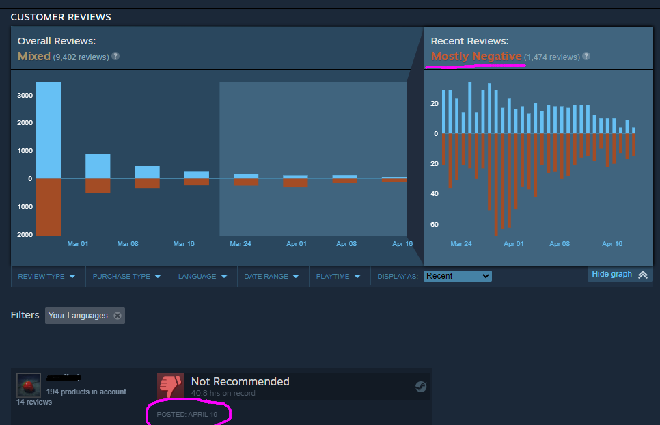
Task: Click the Not Recommended review title
Action: tap(240, 381)
